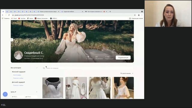This screenshot has width=192, height=108.
Task: Bookmark this page with the star icon
Action: click(x=135, y=15)
